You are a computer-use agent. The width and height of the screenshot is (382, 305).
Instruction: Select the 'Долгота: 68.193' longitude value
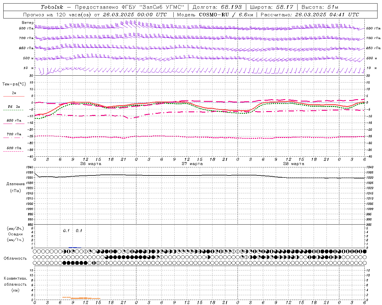(x=217, y=7)
